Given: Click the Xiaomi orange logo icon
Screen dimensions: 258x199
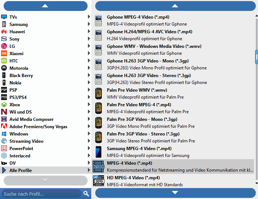Looking at the screenshot, I should click(x=4, y=53).
